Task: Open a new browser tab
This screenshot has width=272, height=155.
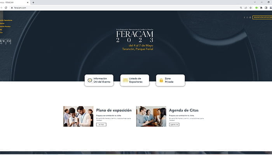Action: pyautogui.click(x=33, y=2)
